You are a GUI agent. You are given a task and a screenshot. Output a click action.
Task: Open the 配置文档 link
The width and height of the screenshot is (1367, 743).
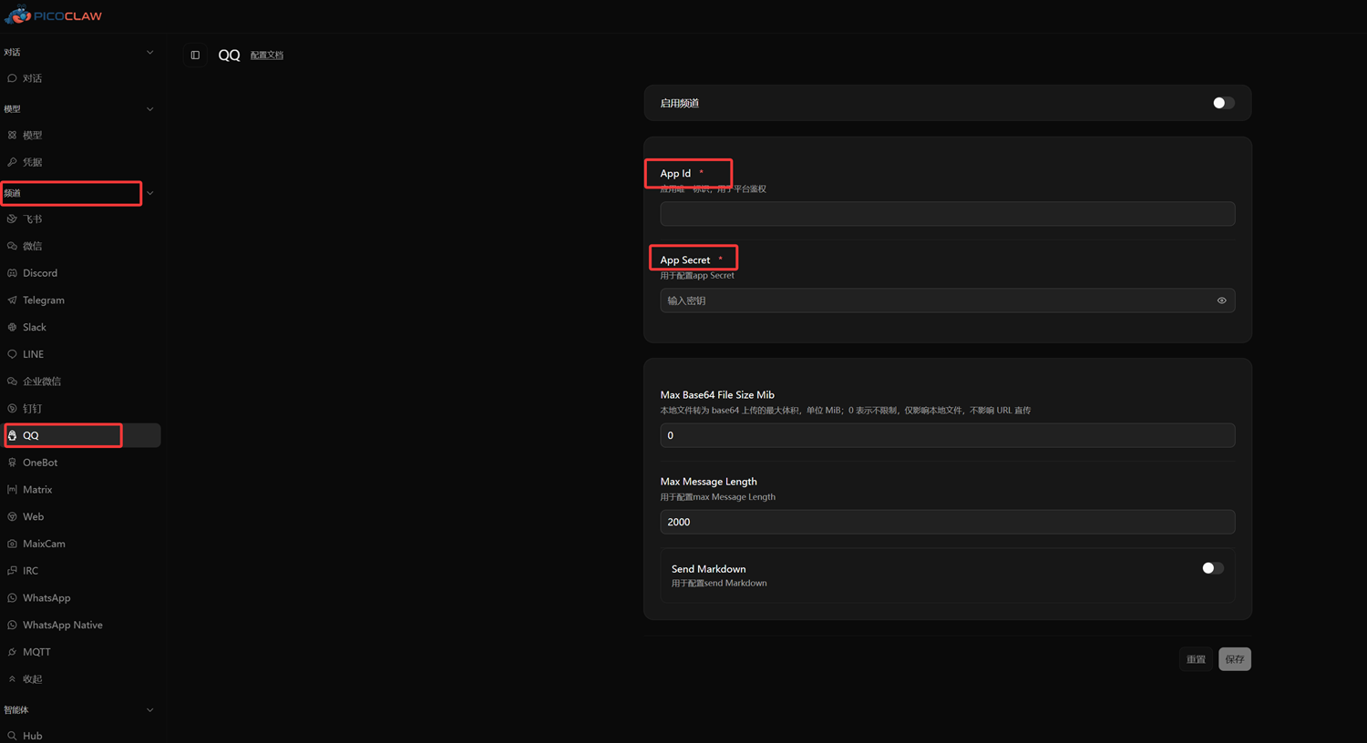coord(267,56)
